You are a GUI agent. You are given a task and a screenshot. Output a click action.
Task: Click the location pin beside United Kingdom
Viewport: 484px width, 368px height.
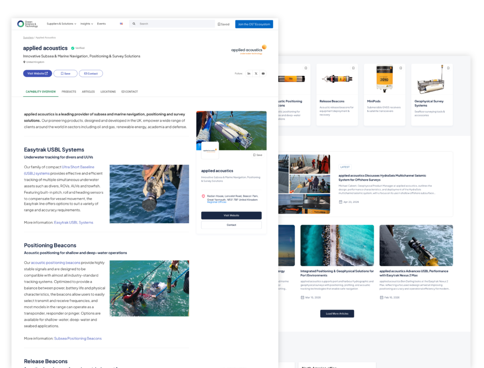coord(25,62)
